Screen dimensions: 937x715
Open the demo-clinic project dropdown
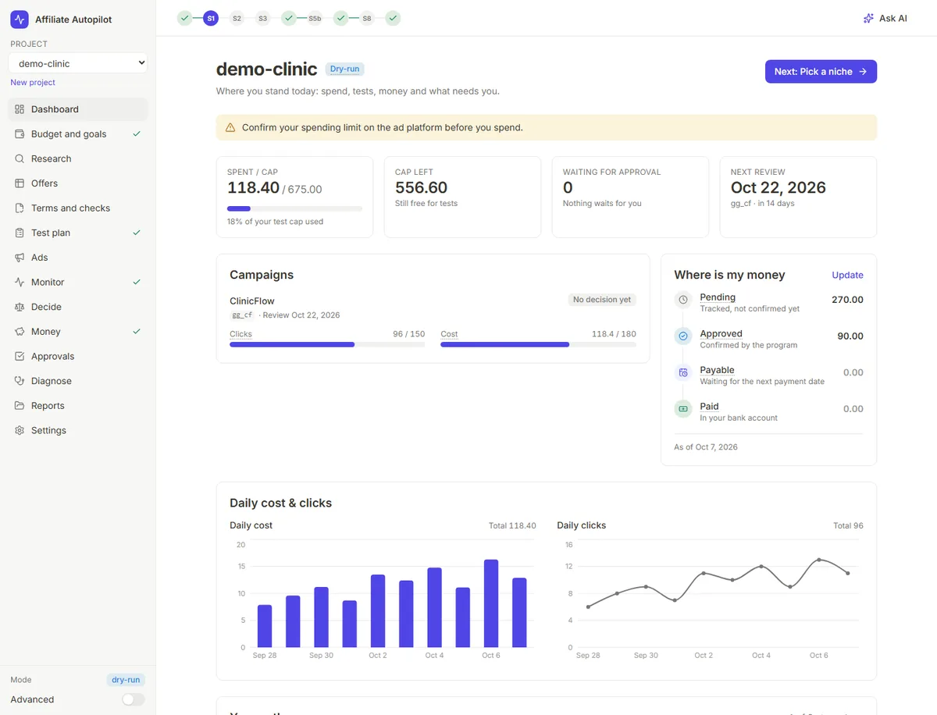[78, 63]
